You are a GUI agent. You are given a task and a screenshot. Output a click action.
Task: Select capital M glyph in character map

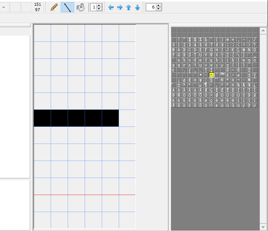pos(244,50)
